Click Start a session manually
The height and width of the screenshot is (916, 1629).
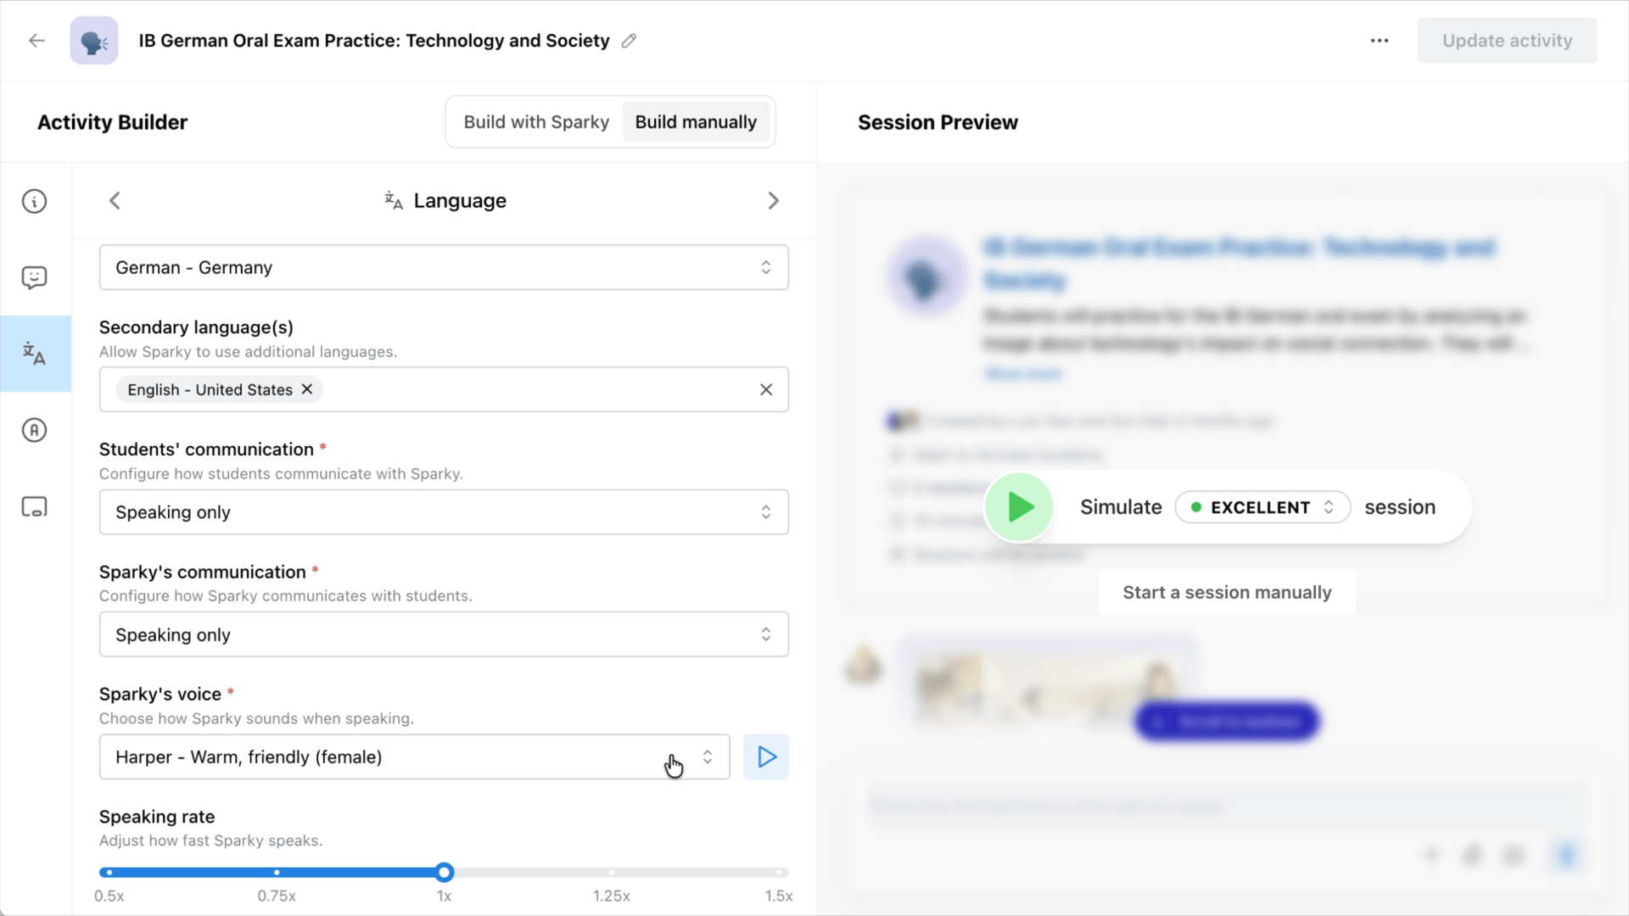click(x=1226, y=593)
